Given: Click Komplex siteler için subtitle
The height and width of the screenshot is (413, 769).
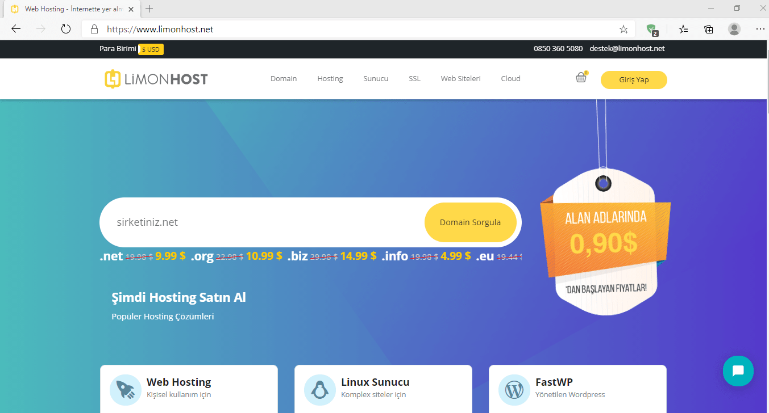Looking at the screenshot, I should [x=373, y=395].
